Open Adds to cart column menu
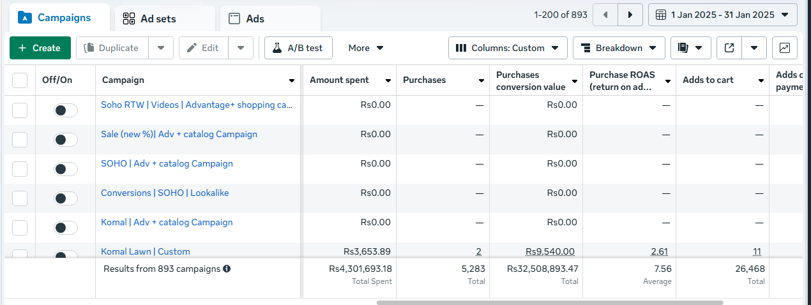This screenshot has height=305, width=811. pos(761,80)
